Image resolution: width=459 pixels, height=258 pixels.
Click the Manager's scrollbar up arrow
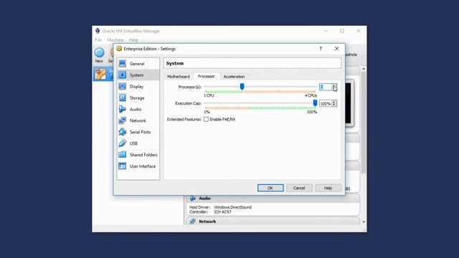click(x=364, y=70)
